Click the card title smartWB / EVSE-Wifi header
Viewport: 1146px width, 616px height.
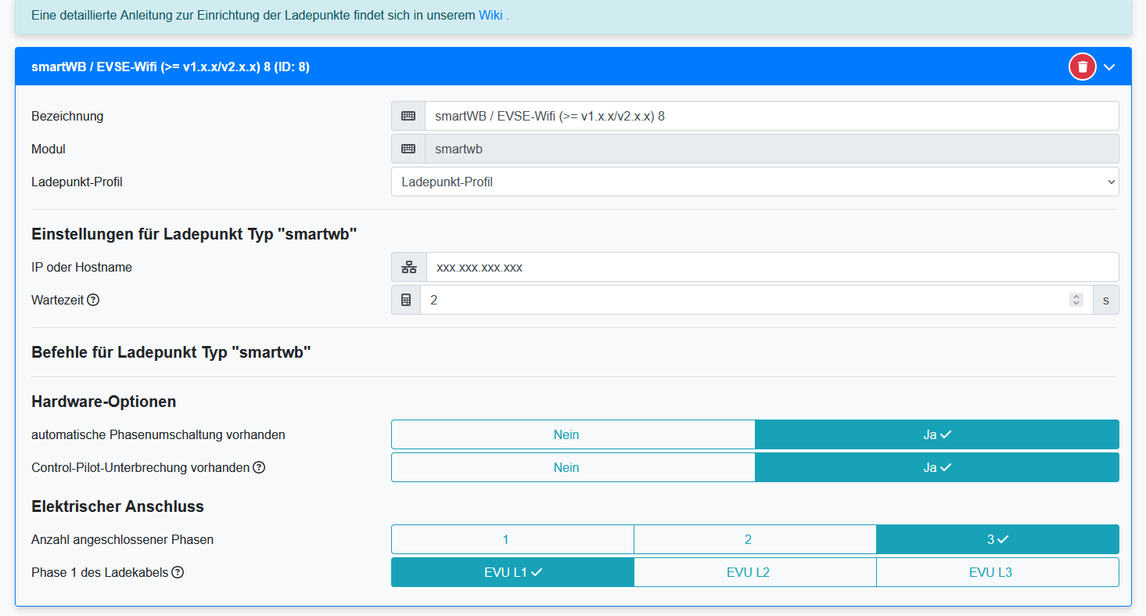171,67
